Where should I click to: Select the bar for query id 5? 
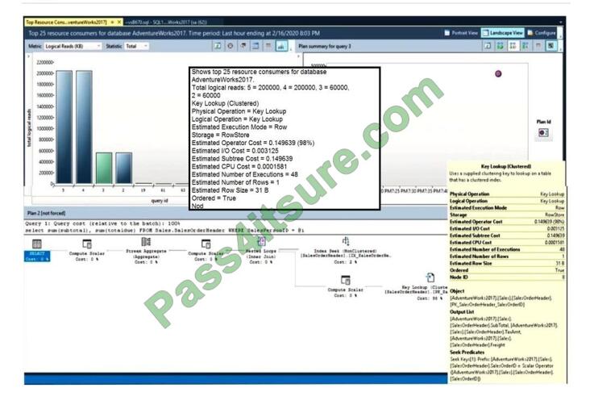tap(64, 127)
